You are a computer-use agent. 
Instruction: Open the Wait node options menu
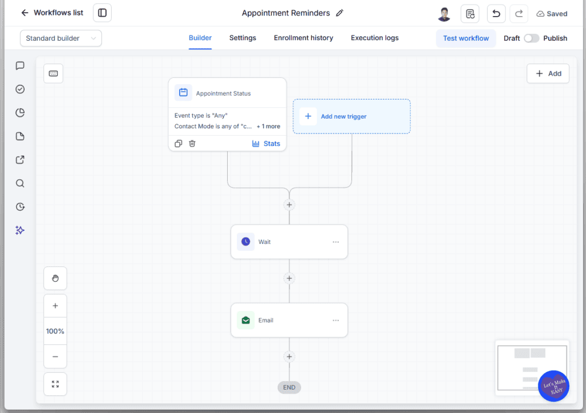click(x=335, y=242)
